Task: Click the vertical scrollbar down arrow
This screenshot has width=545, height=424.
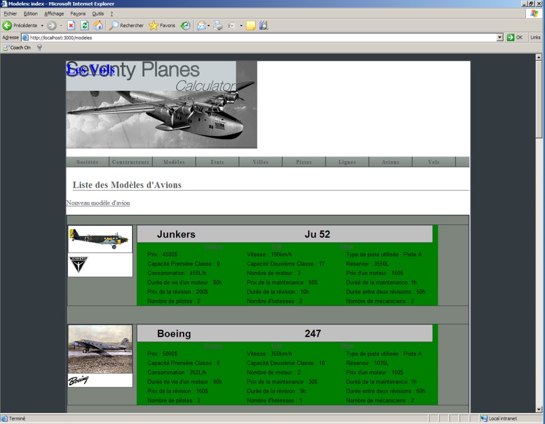Action: [539, 410]
